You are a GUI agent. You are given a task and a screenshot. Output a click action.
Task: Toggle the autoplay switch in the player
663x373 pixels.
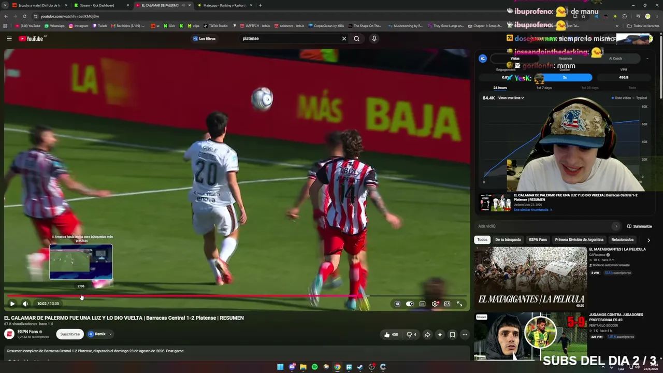coord(410,304)
